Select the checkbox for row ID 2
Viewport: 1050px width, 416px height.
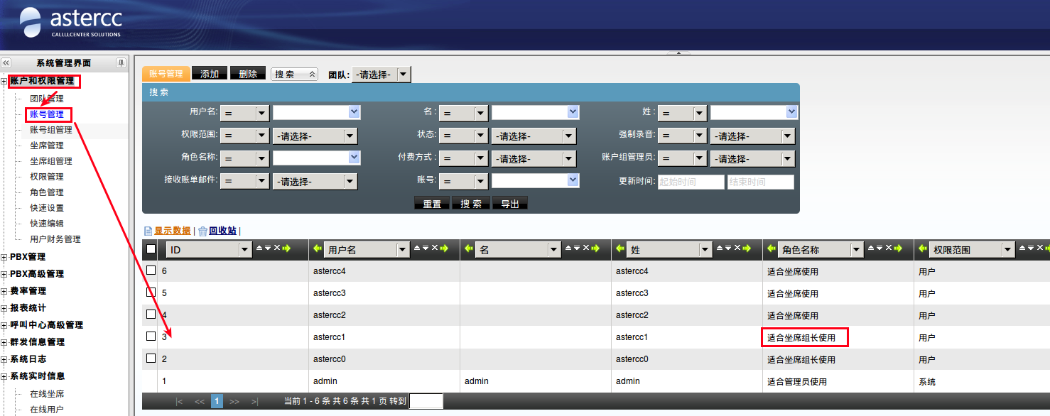coord(151,358)
